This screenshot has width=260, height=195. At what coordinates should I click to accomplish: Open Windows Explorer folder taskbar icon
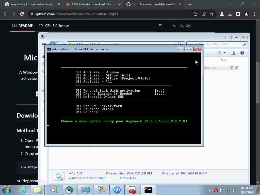pyautogui.click(x=38, y=190)
